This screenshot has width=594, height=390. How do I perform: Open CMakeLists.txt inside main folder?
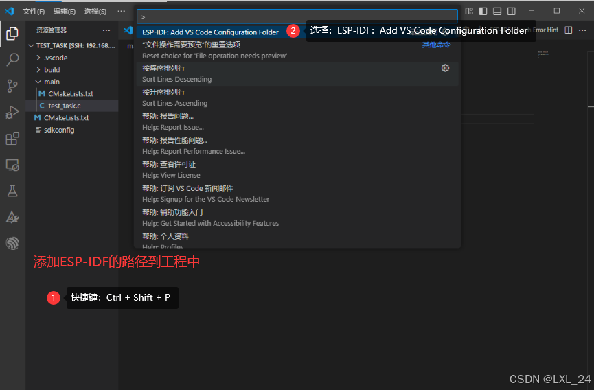tap(71, 94)
